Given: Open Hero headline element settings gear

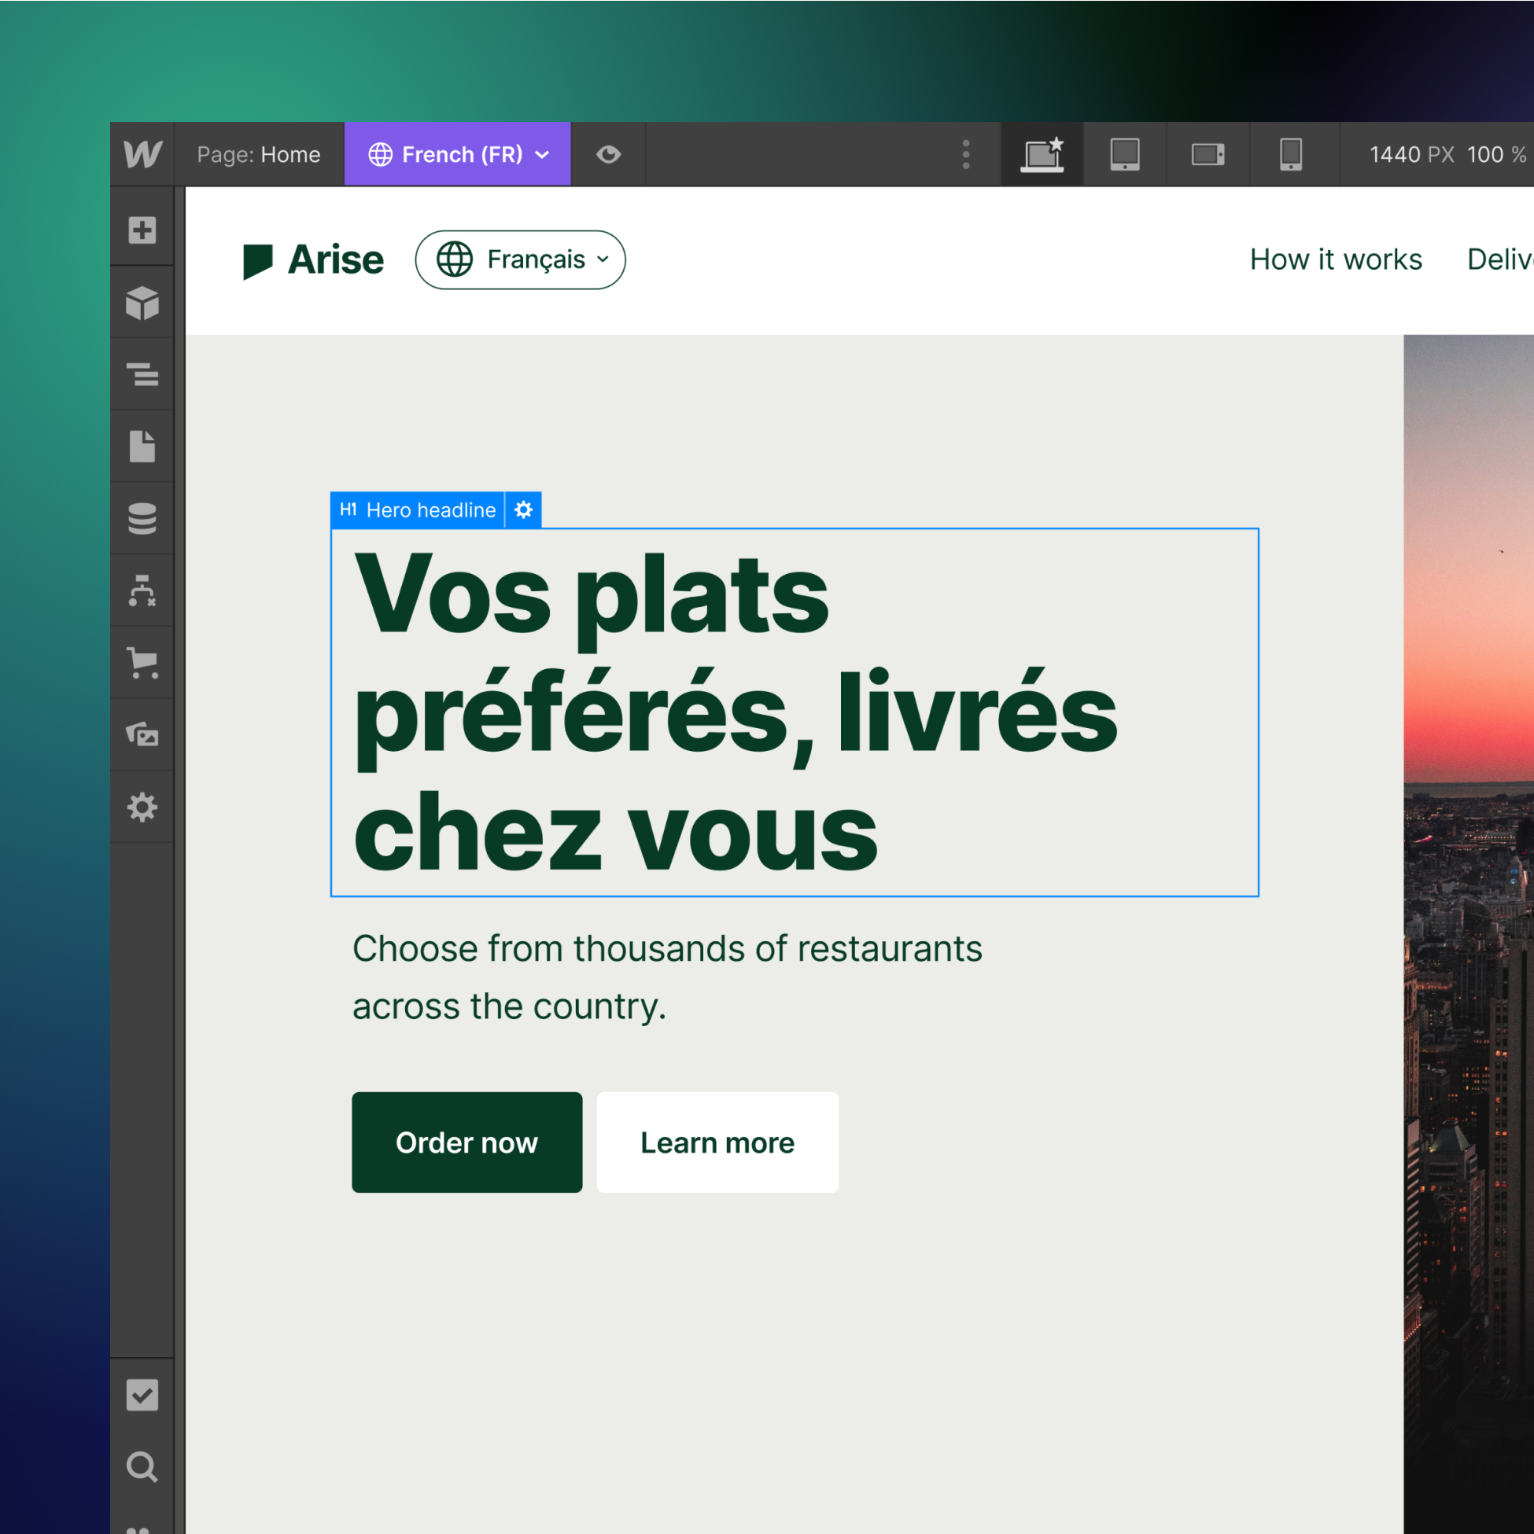Looking at the screenshot, I should (x=523, y=509).
